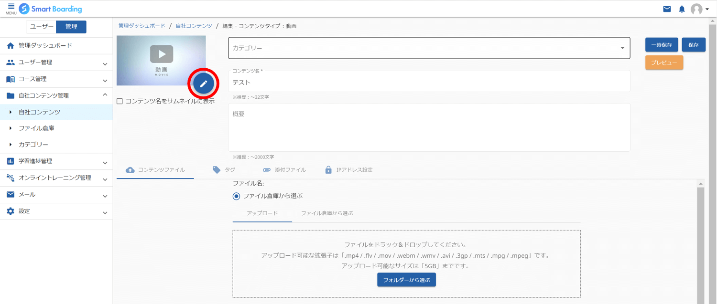The width and height of the screenshot is (717, 304).
Task: Open カテゴリー in sidebar tree
Action: click(56, 145)
